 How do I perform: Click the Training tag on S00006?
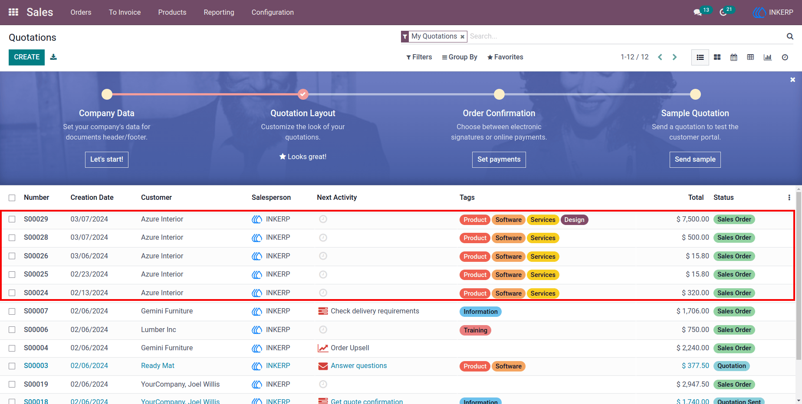475,330
